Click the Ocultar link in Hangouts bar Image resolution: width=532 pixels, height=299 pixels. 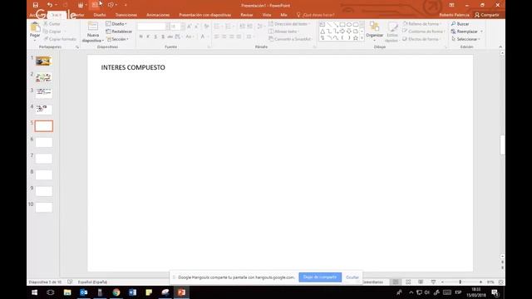352,277
